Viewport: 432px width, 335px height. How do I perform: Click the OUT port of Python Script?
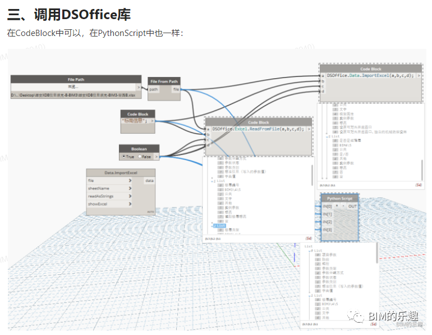tap(352, 206)
